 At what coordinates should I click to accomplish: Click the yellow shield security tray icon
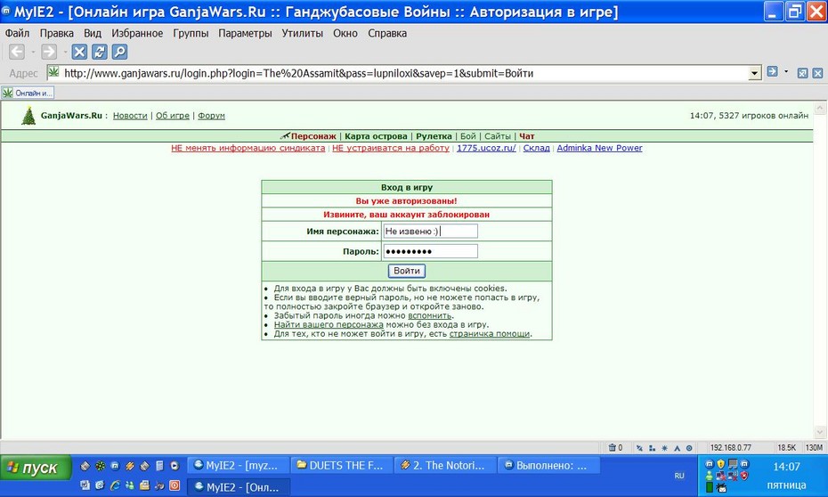(721, 464)
